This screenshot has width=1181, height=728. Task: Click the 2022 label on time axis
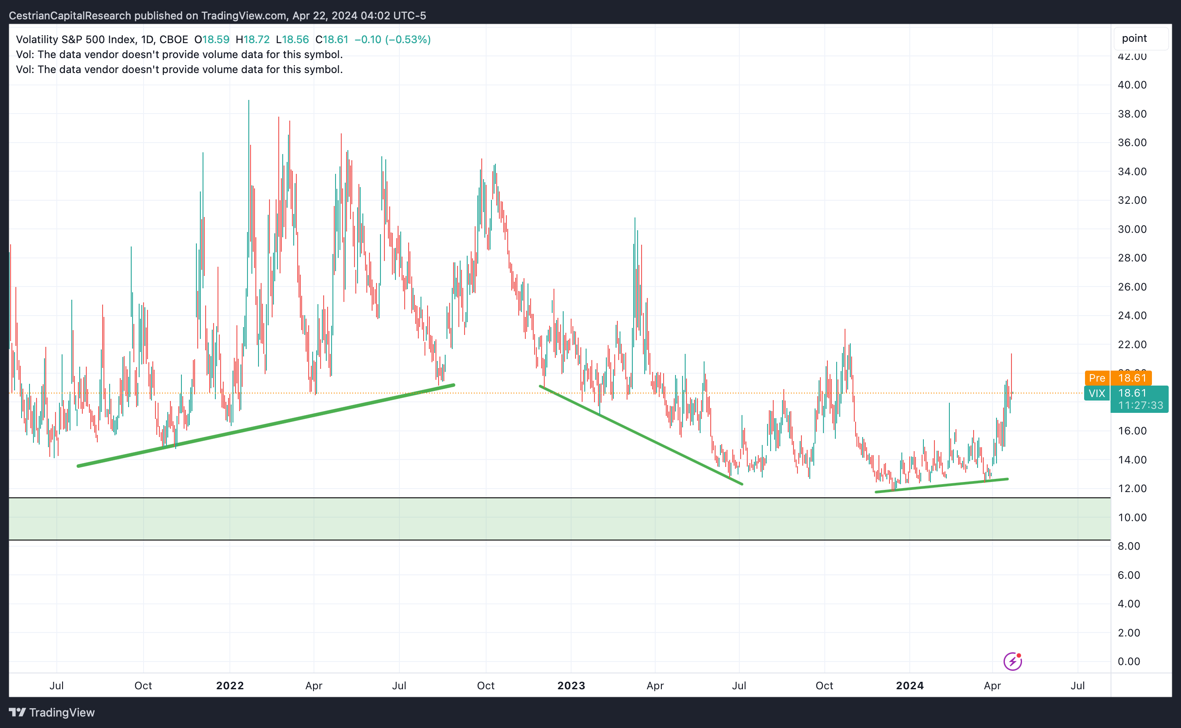(230, 685)
